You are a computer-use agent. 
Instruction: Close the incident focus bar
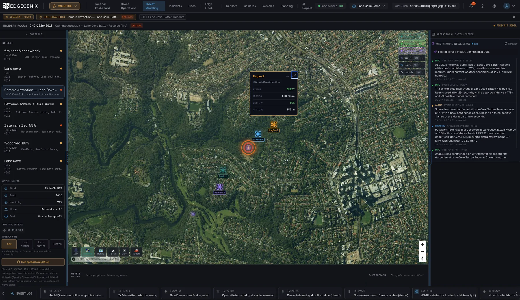514,17
